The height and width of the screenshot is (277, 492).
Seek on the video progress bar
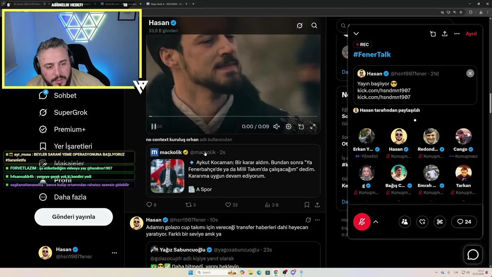pyautogui.click(x=233, y=116)
